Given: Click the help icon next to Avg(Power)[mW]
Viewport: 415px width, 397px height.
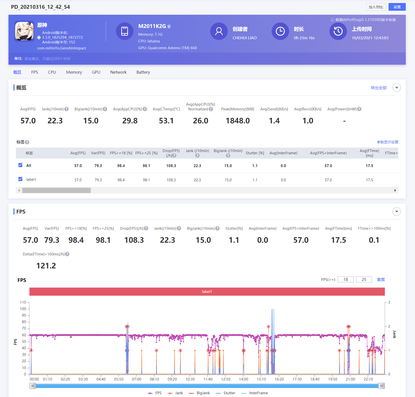Looking at the screenshot, I should tap(359, 109).
